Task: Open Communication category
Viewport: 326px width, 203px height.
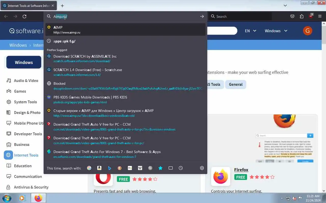Action: coord(28,176)
